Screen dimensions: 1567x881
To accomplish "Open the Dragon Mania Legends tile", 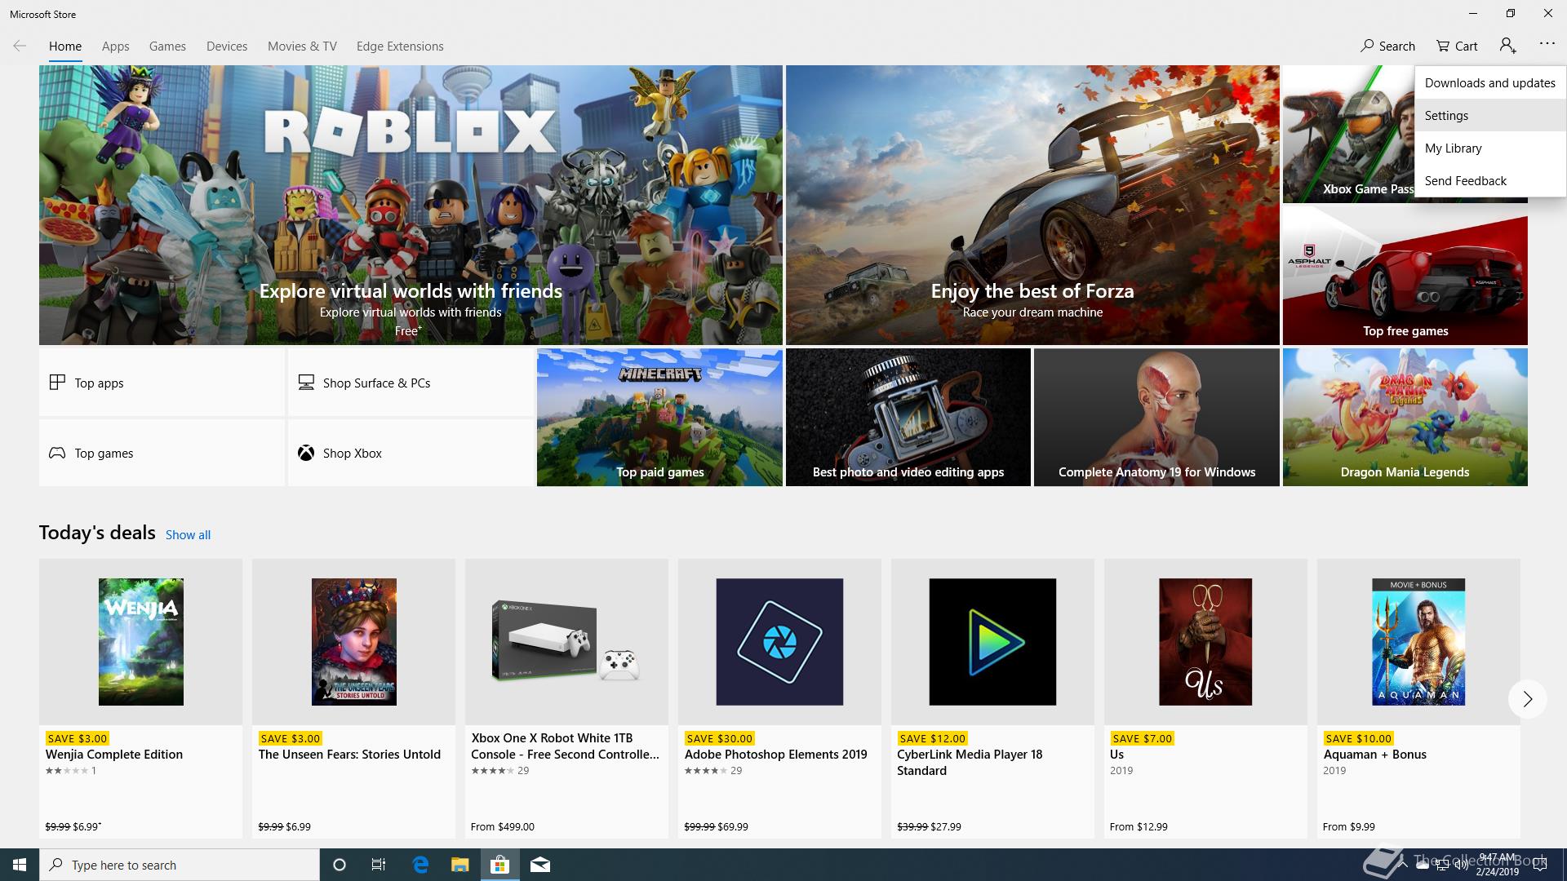I will 1405,418.
